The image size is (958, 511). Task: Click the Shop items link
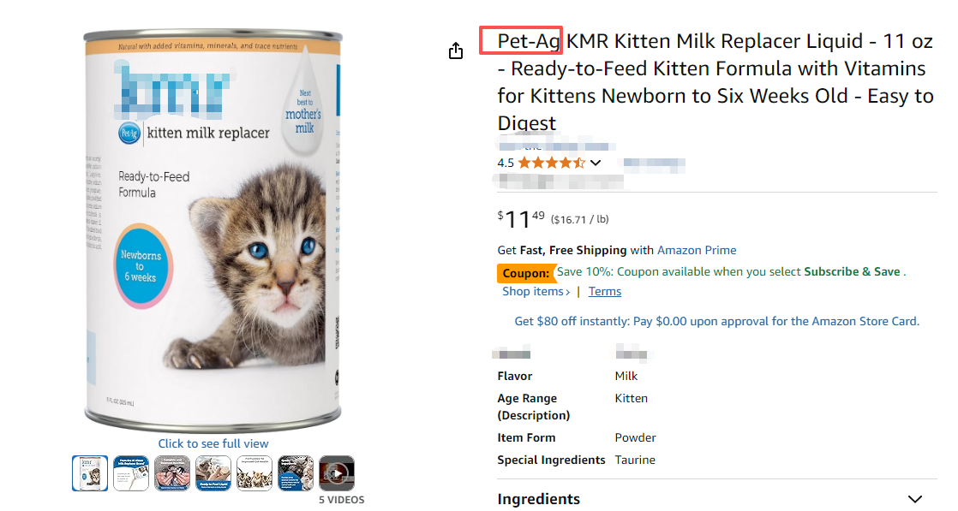pos(536,292)
